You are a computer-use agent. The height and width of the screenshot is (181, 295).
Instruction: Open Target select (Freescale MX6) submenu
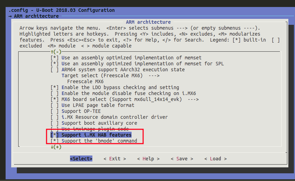coord(111,75)
